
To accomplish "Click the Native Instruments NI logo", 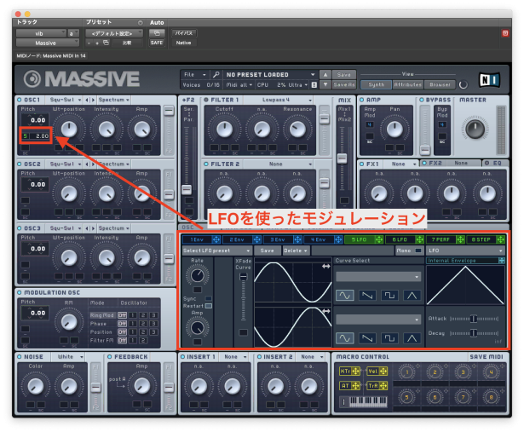I will pyautogui.click(x=490, y=81).
